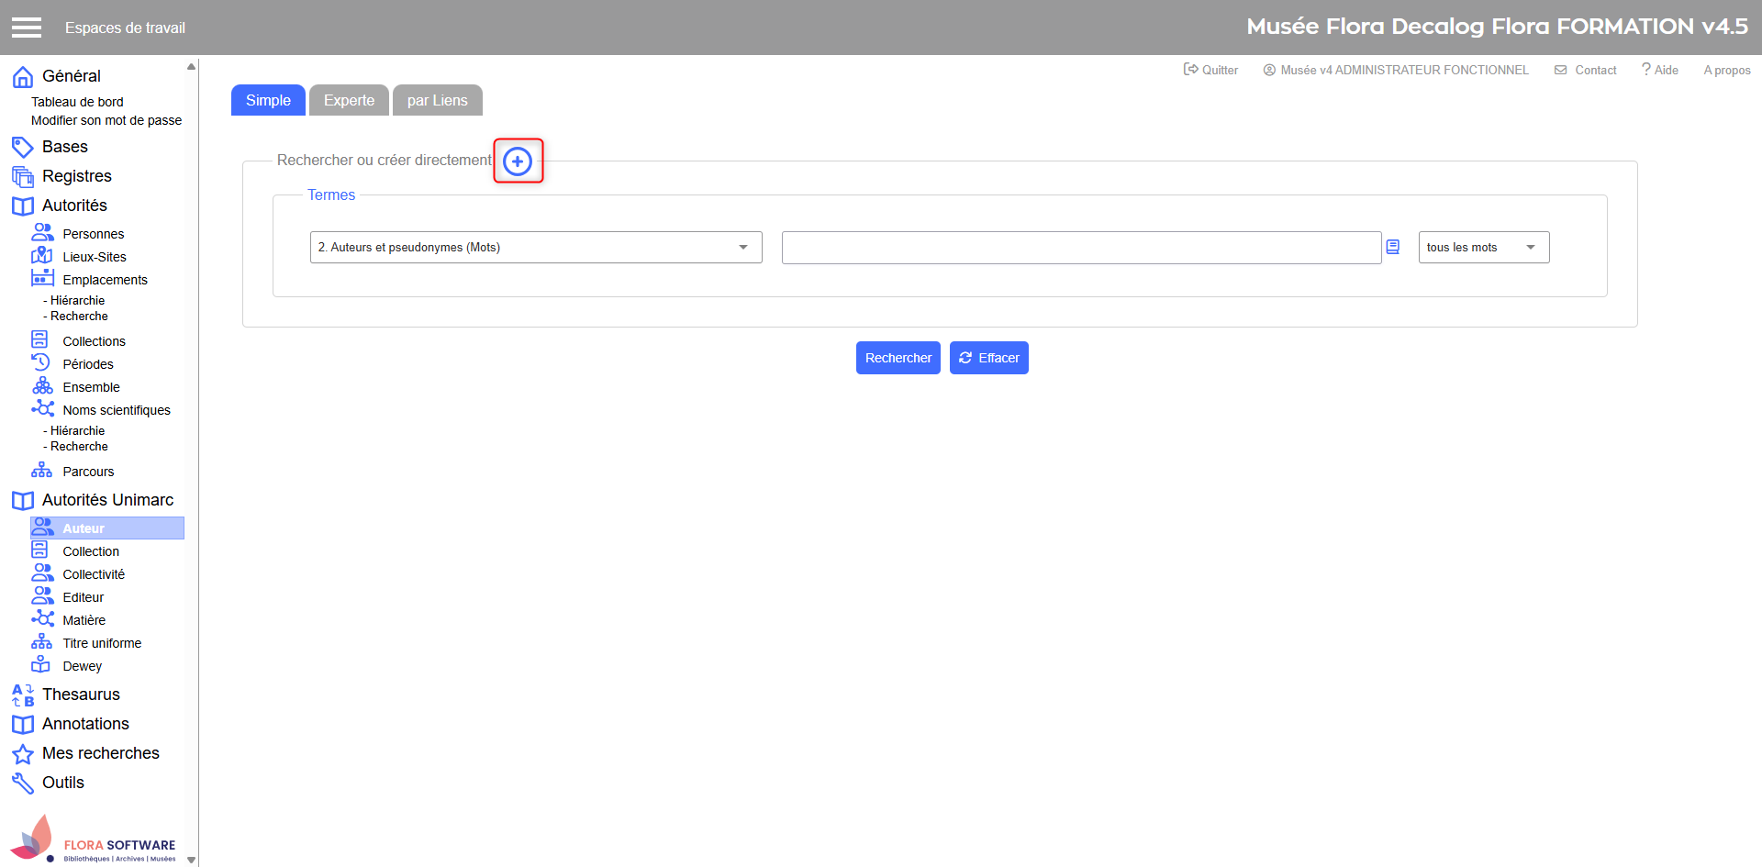The height and width of the screenshot is (867, 1762).
Task: Open Mes recherches star icon
Action: pyautogui.click(x=23, y=754)
